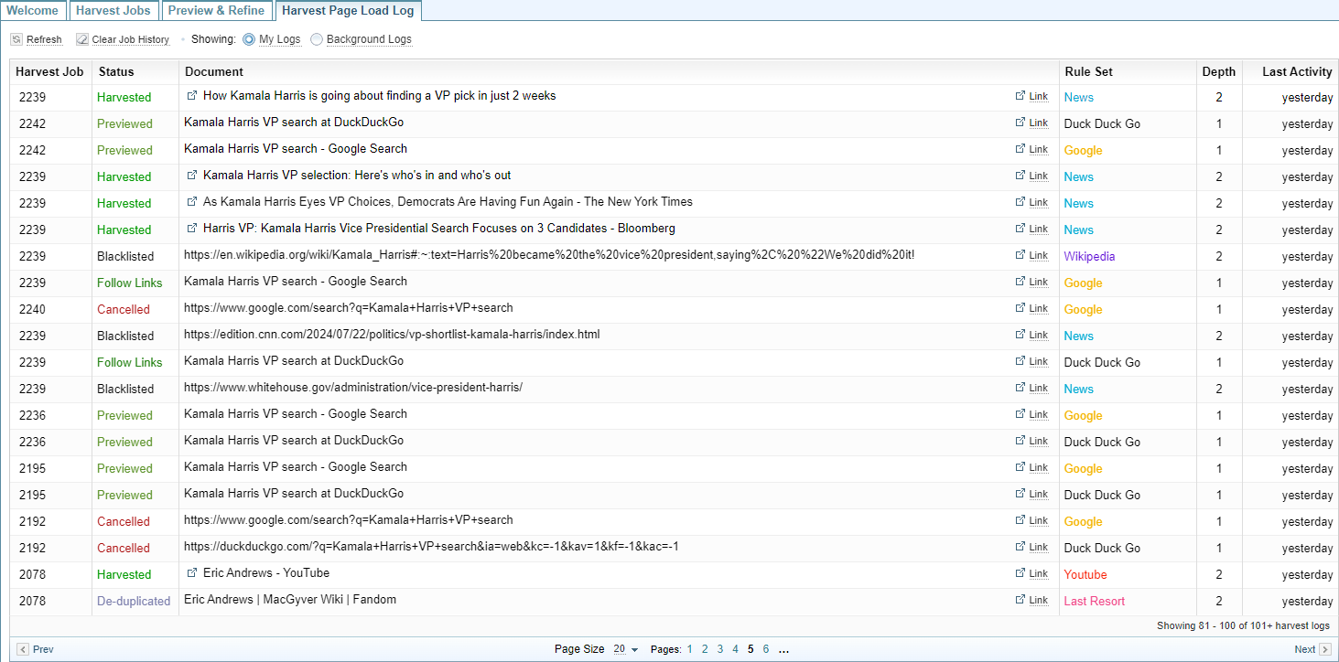This screenshot has width=1339, height=662.
Task: Switch to the Harvest Jobs tab
Action: click(113, 11)
